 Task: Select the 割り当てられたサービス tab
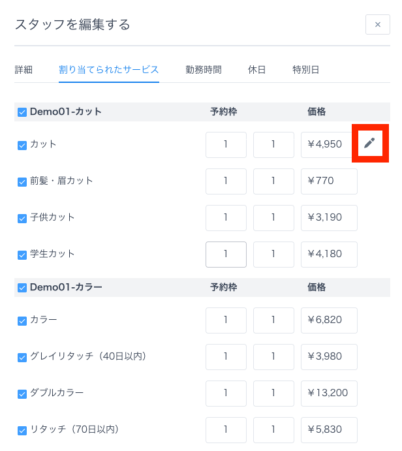pyautogui.click(x=109, y=70)
